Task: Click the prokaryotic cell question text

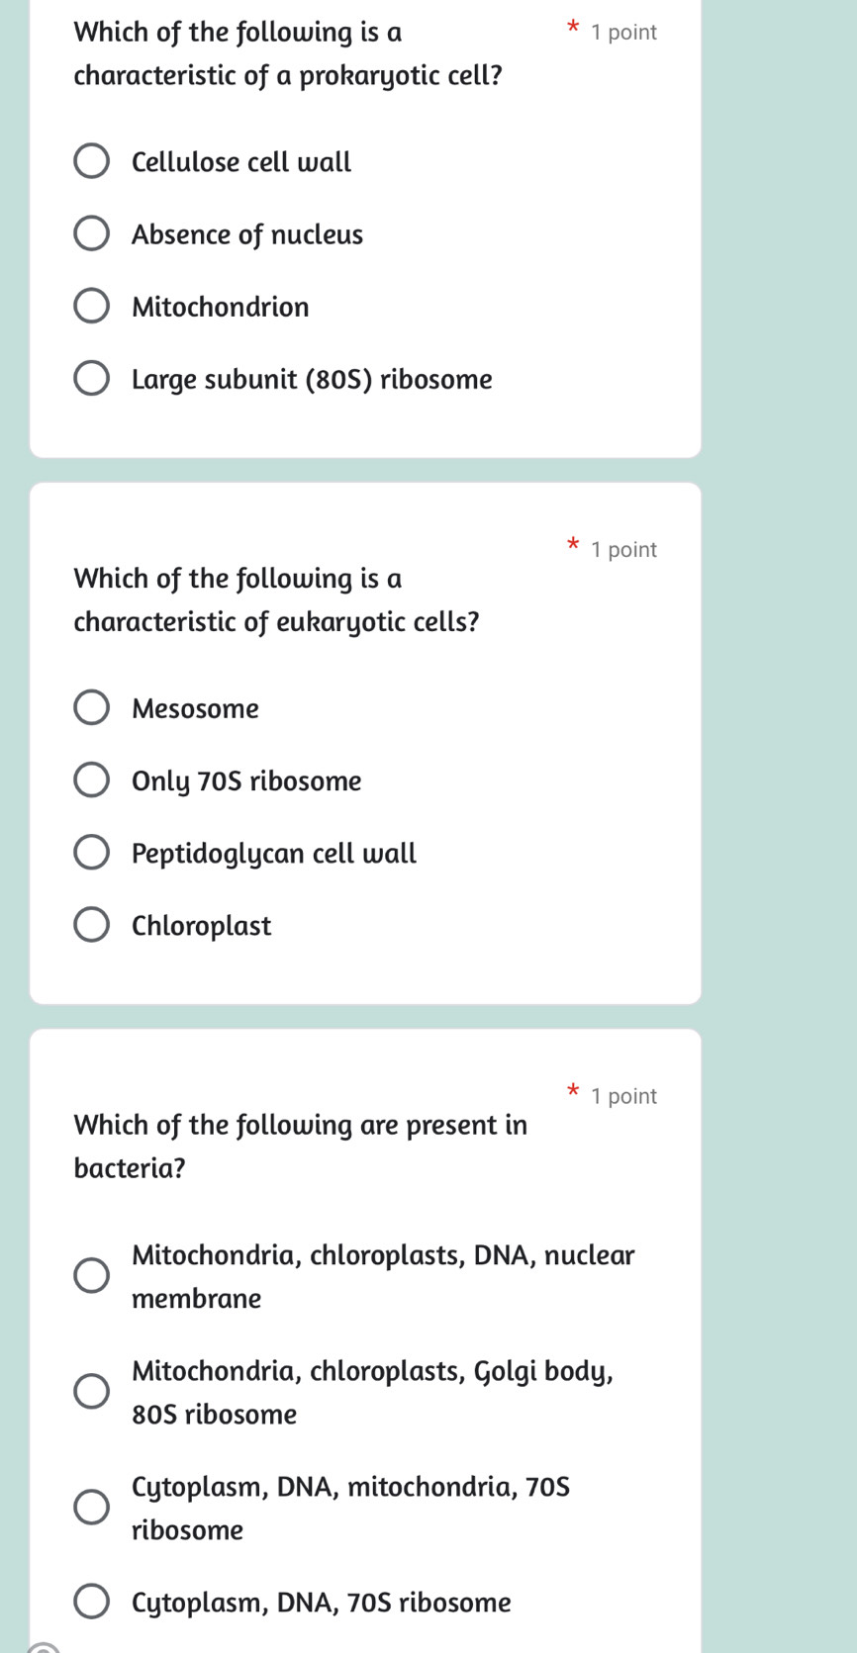Action: coord(287,54)
